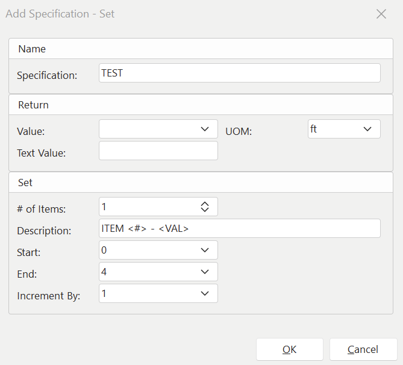Click the Specification name field containing TEST
The height and width of the screenshot is (365, 403).
point(239,73)
